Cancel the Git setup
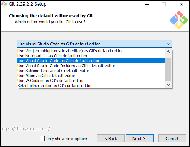This screenshot has height=147, width=190. [172, 139]
